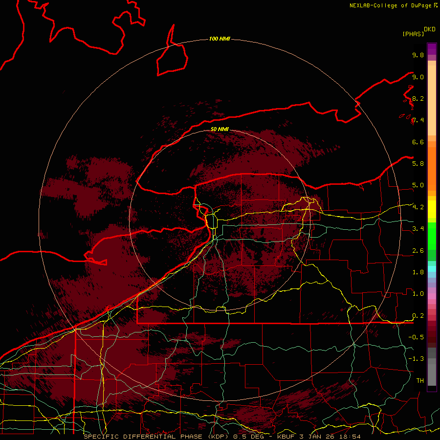This screenshot has width=440, height=440.
Task: Click the 3.4 value on the color scale
Action: [x=418, y=228]
